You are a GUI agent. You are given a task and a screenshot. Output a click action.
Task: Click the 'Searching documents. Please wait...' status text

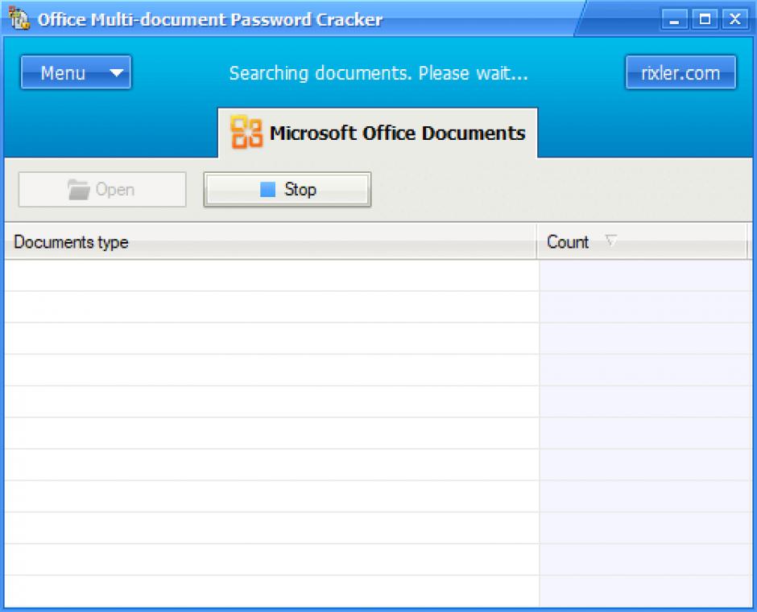(378, 73)
